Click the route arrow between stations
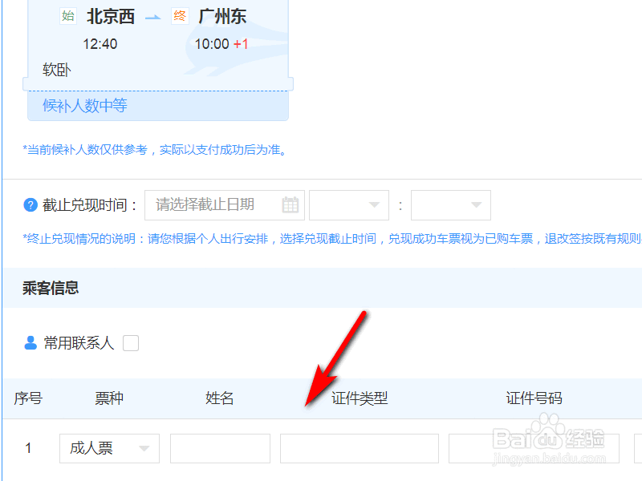The width and height of the screenshot is (642, 481). click(153, 17)
